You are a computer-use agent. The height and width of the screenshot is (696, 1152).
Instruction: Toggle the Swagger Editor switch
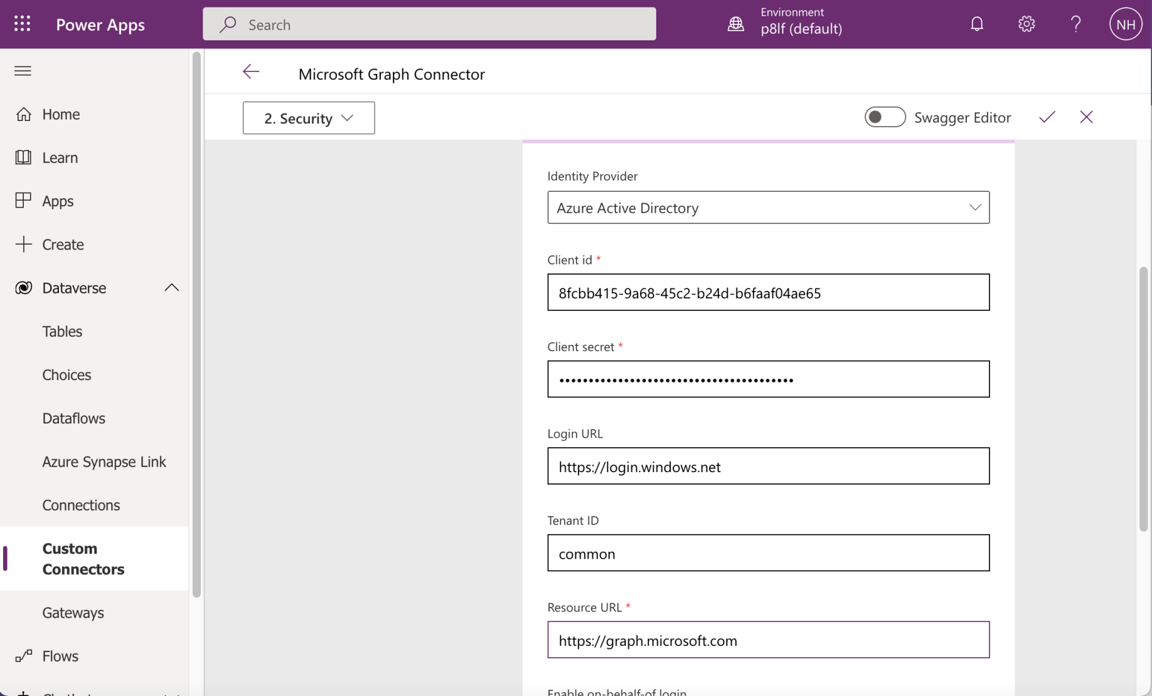tap(885, 117)
